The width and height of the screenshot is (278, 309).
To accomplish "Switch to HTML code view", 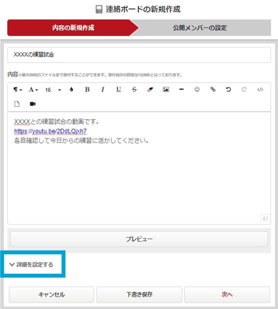I will tap(260, 90).
